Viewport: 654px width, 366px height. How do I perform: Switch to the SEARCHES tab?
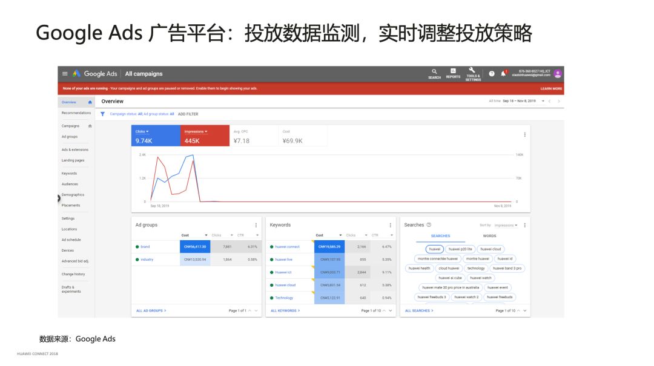[440, 236]
